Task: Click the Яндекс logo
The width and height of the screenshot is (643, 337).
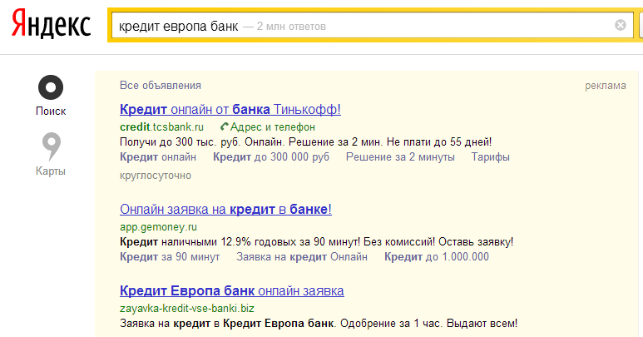Action: coord(52,24)
